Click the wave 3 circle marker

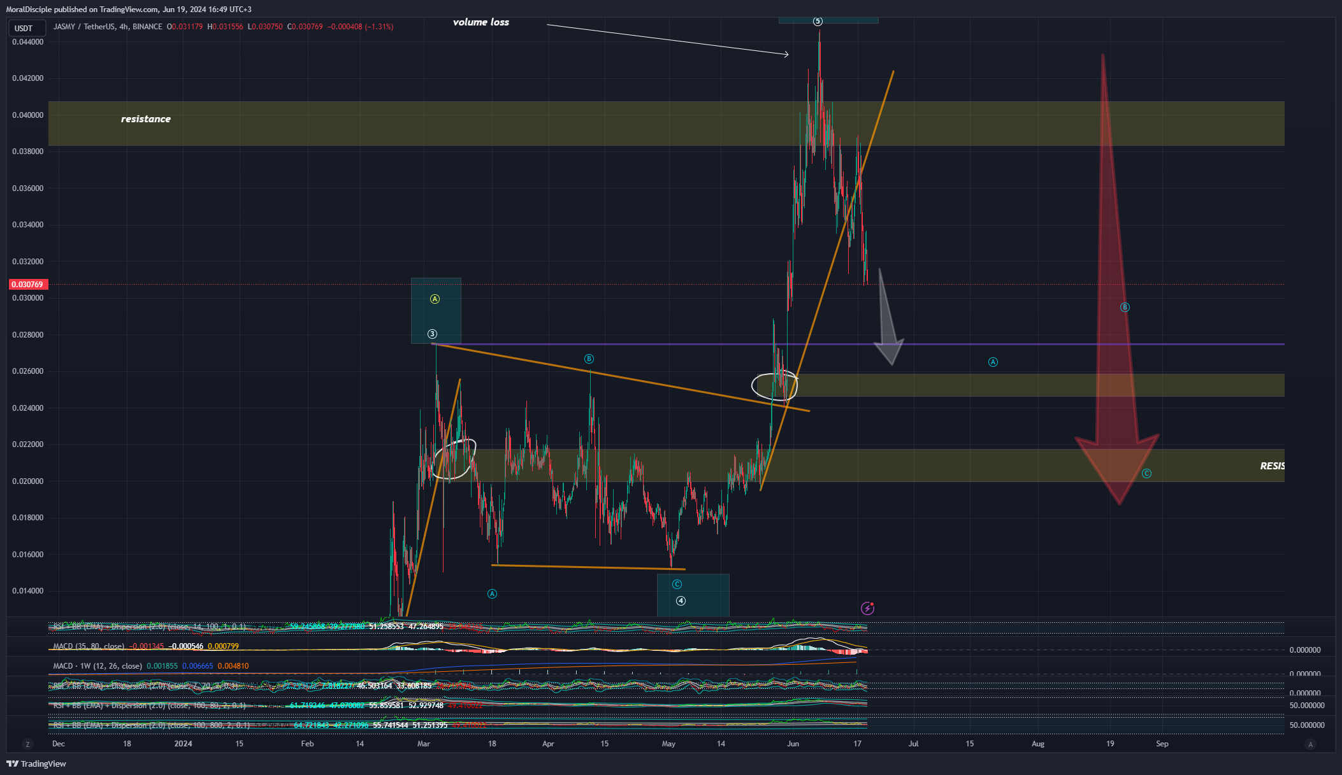tap(432, 334)
